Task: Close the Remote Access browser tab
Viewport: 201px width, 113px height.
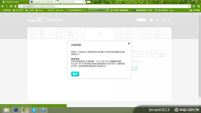Action: [84, 2]
